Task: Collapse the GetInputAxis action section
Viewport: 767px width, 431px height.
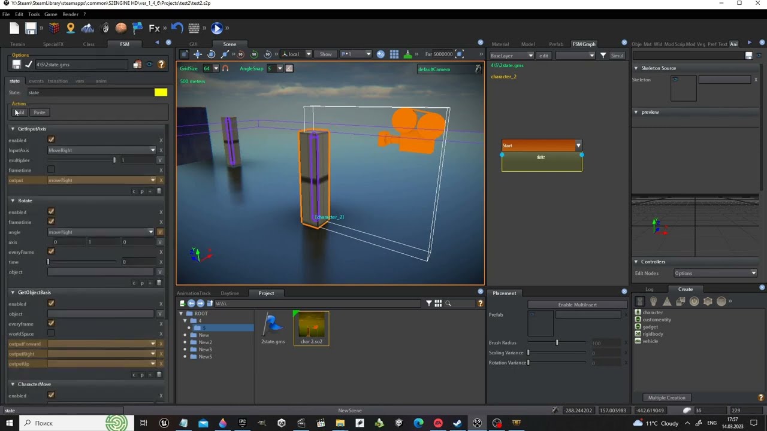Action: (x=13, y=129)
